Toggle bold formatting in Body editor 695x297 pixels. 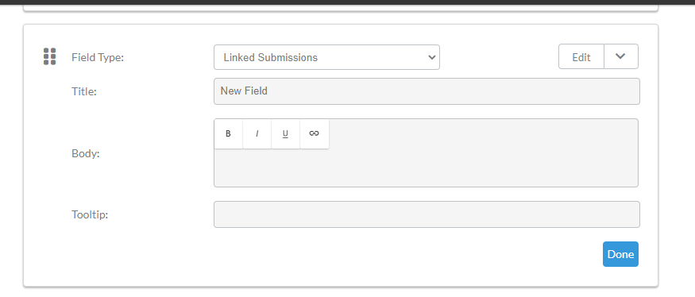228,133
